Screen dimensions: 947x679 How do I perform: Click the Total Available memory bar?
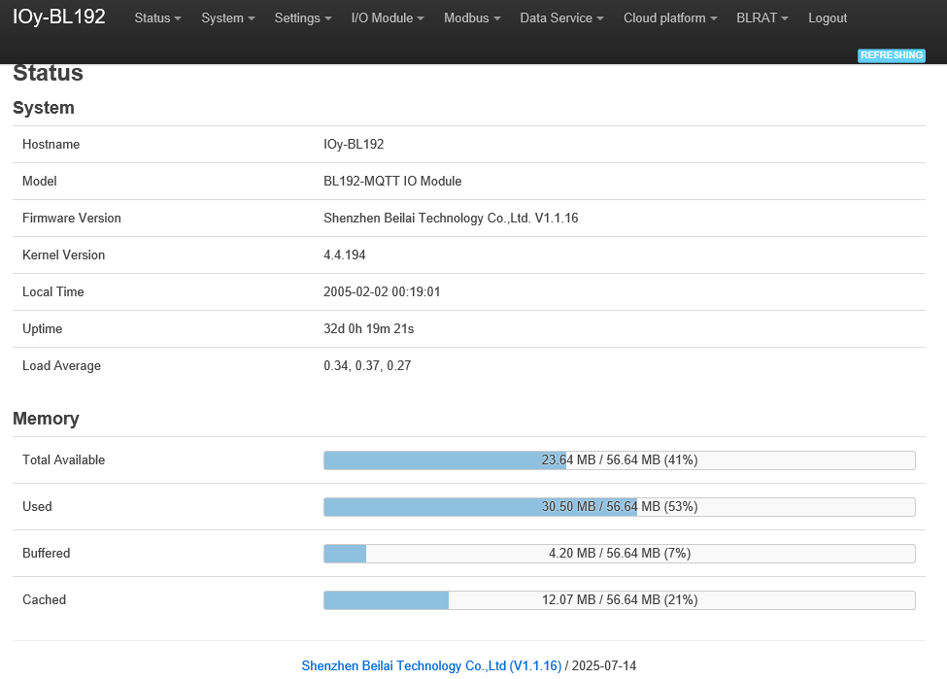pos(619,460)
